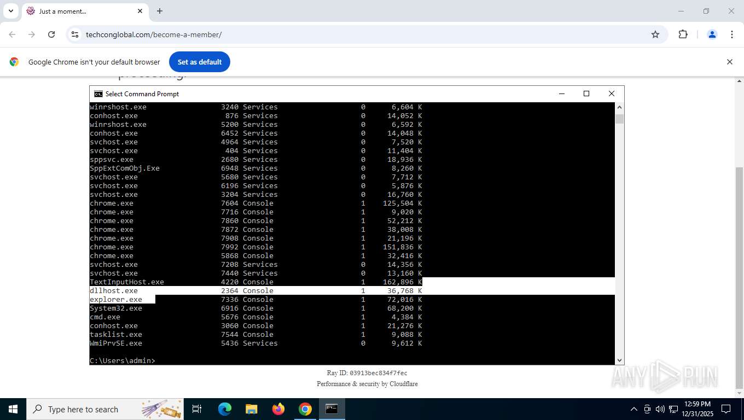This screenshot has width=744, height=420.
Task: Switch to Command Prompt taskbar icon
Action: point(332,409)
